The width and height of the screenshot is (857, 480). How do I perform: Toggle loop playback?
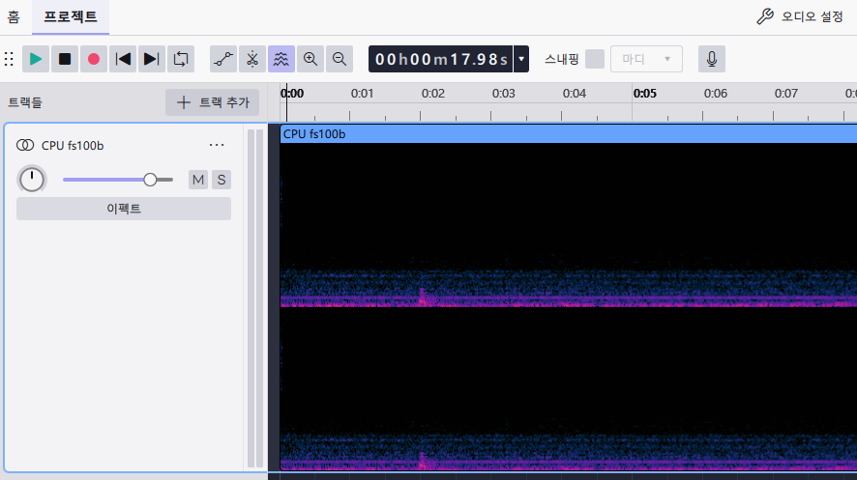point(181,59)
